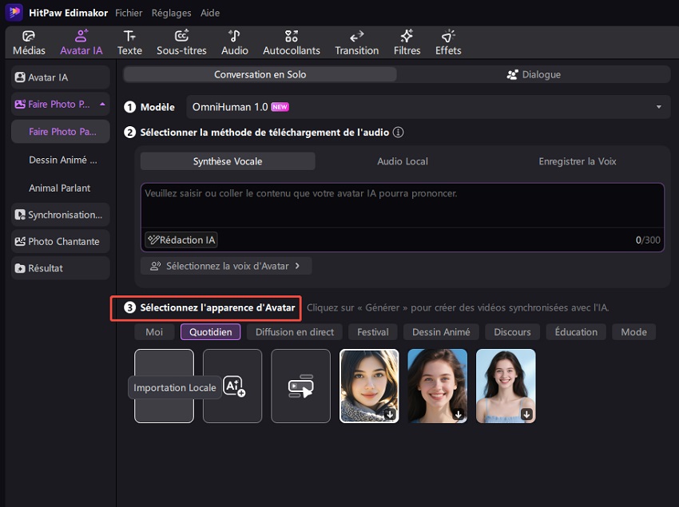The height and width of the screenshot is (507, 679).
Task: Open the Autocollants panel
Action: (x=292, y=42)
